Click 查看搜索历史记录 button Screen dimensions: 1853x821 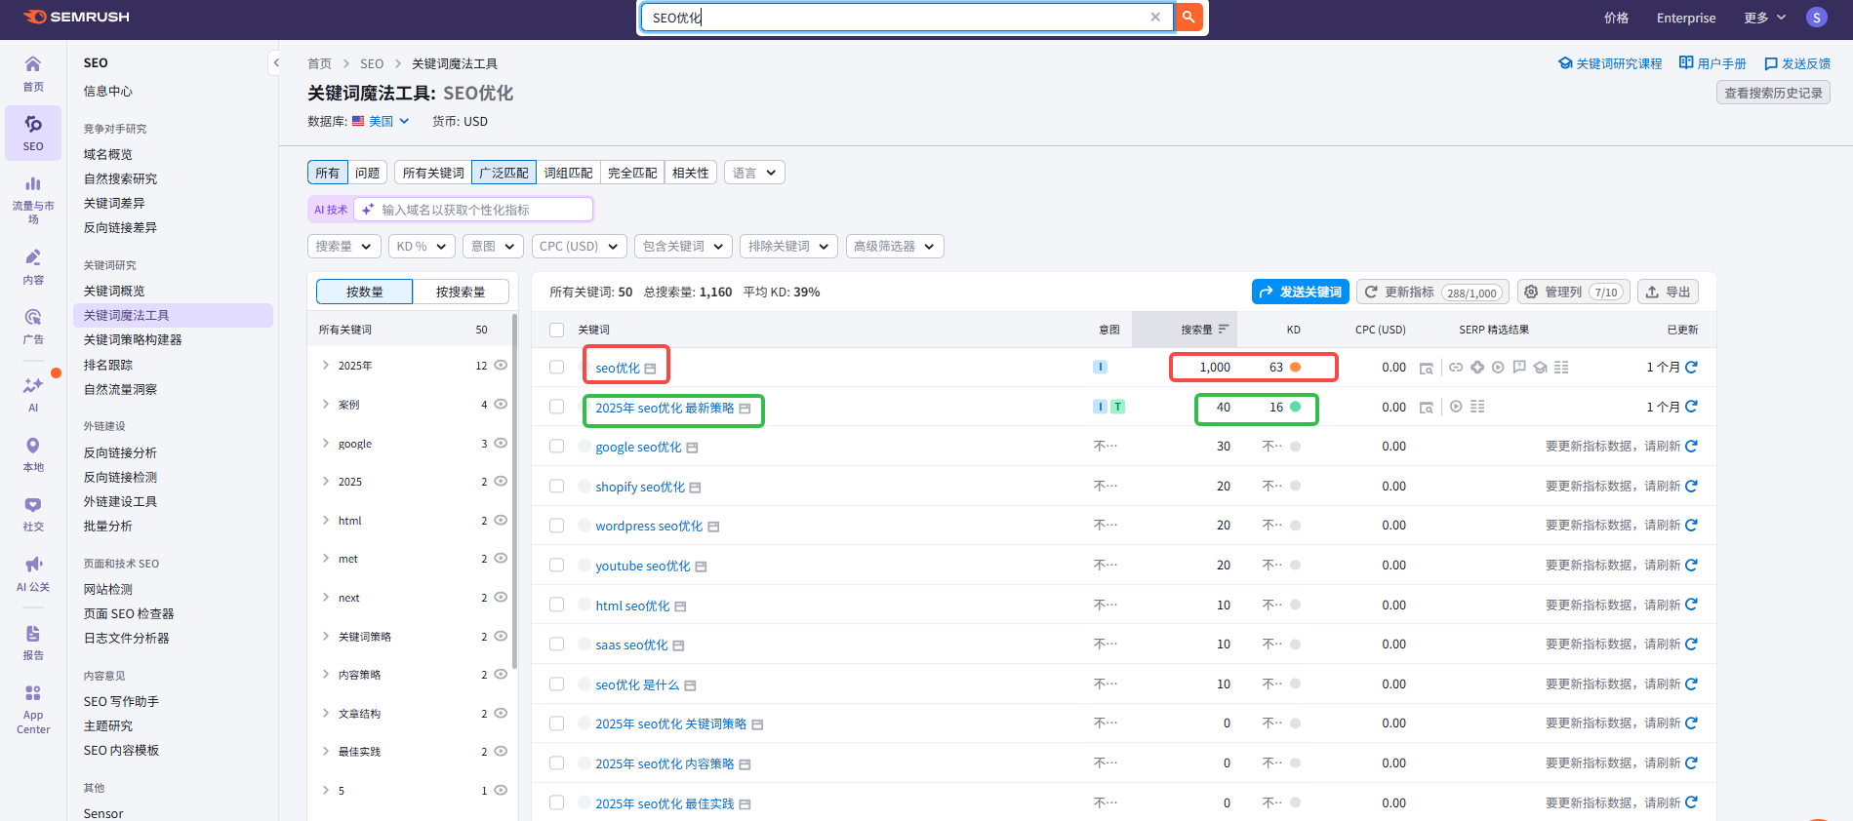(1773, 93)
